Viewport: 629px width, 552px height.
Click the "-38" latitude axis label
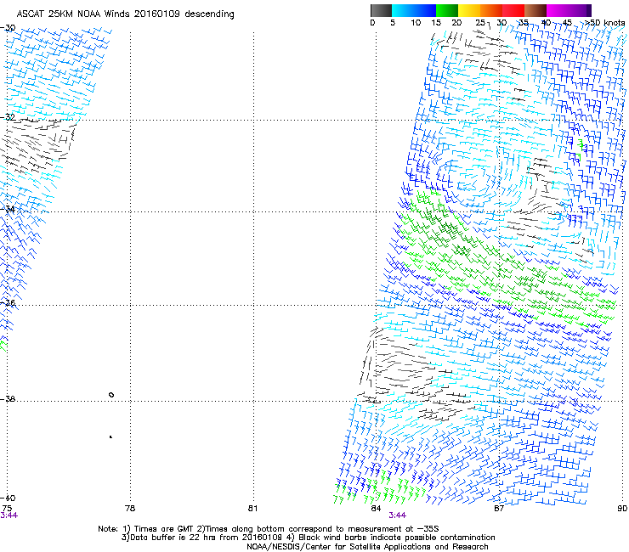(x=8, y=399)
